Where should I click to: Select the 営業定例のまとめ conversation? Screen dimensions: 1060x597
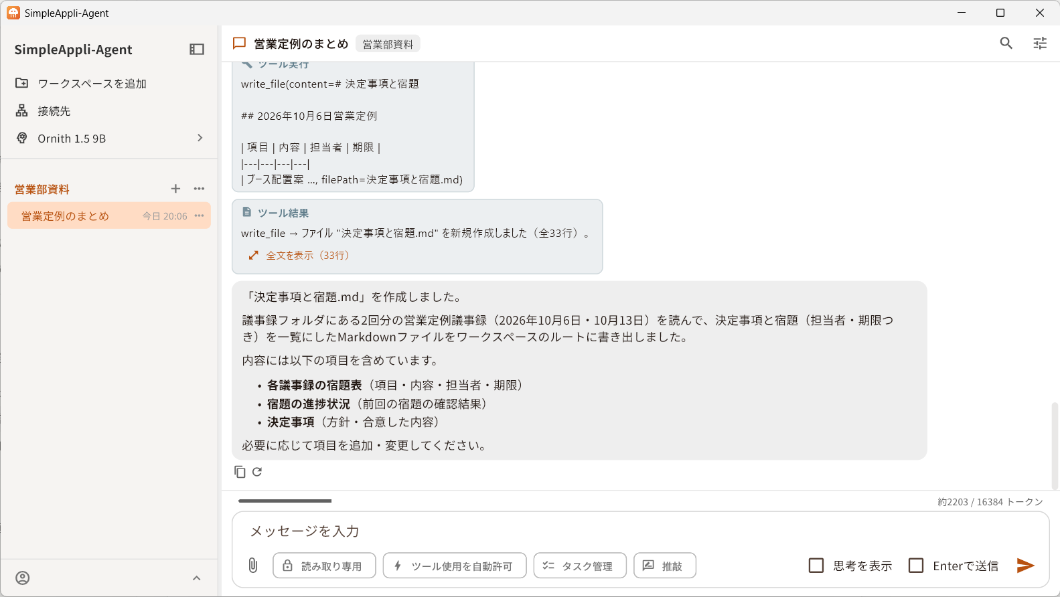pos(109,216)
